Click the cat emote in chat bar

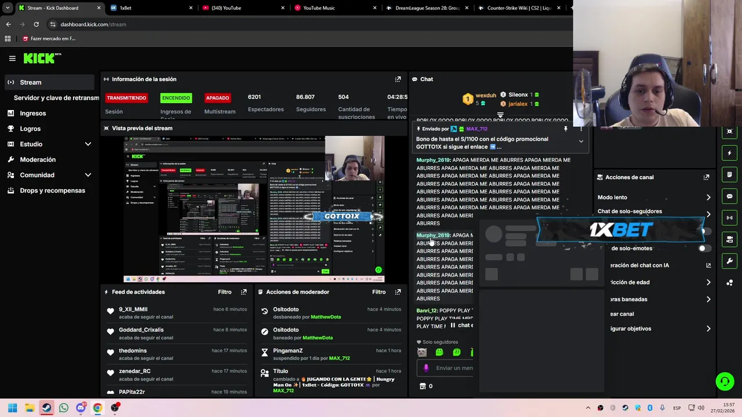[422, 352]
